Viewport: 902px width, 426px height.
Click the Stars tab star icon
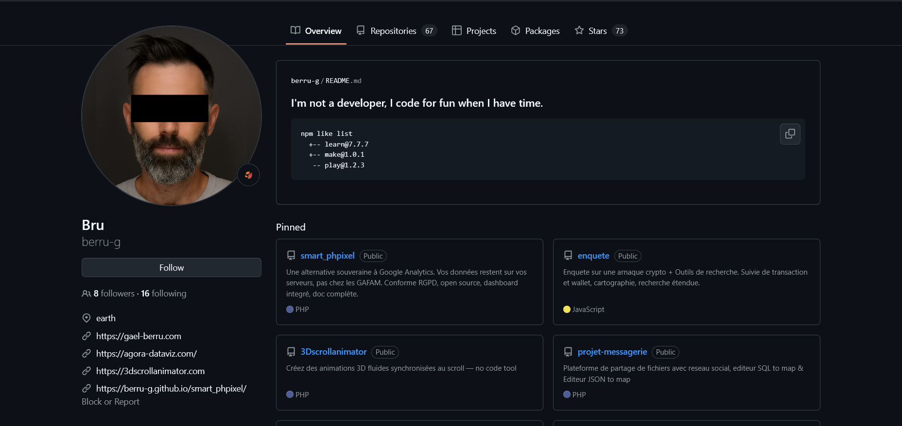point(579,31)
